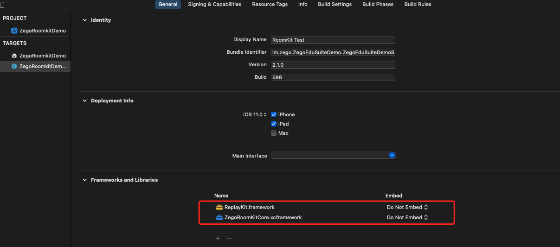Open the Resource Tags tab
This screenshot has height=247, width=560.
[270, 4]
